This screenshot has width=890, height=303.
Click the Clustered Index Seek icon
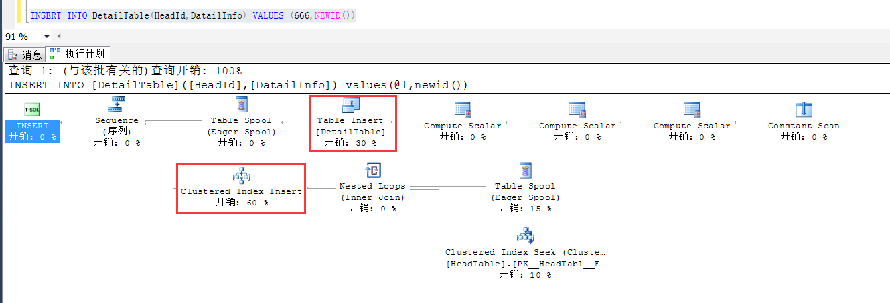pos(525,235)
